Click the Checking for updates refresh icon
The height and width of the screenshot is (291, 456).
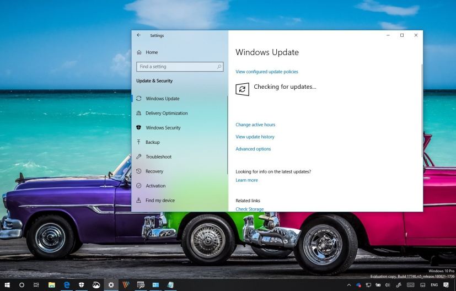tap(242, 89)
